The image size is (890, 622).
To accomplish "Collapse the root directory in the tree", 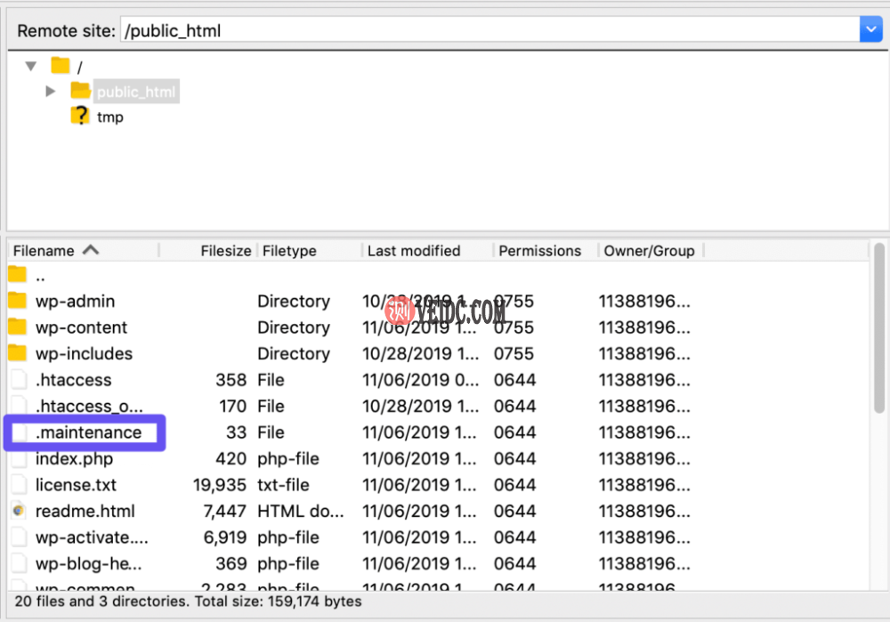I will (x=31, y=65).
